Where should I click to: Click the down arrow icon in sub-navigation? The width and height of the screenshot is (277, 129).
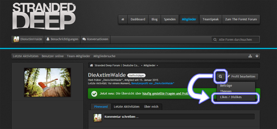(257, 56)
